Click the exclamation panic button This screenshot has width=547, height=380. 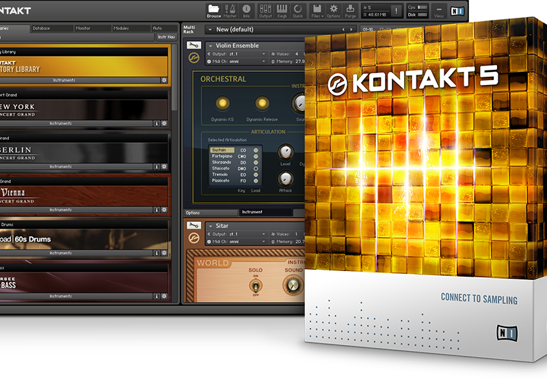coord(397,11)
